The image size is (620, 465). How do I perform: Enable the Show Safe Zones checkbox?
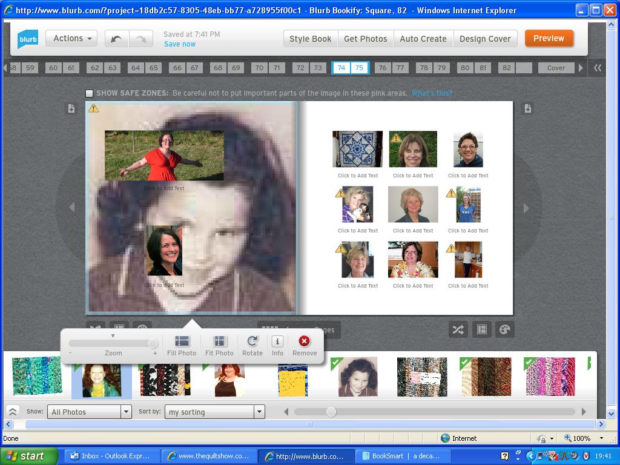[x=90, y=93]
